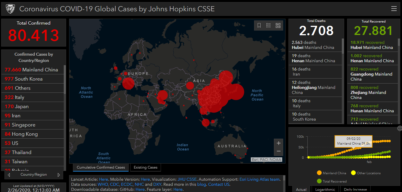Select '37 Thailand' in country list
Screen dimensions: 402x192
(x=33, y=152)
